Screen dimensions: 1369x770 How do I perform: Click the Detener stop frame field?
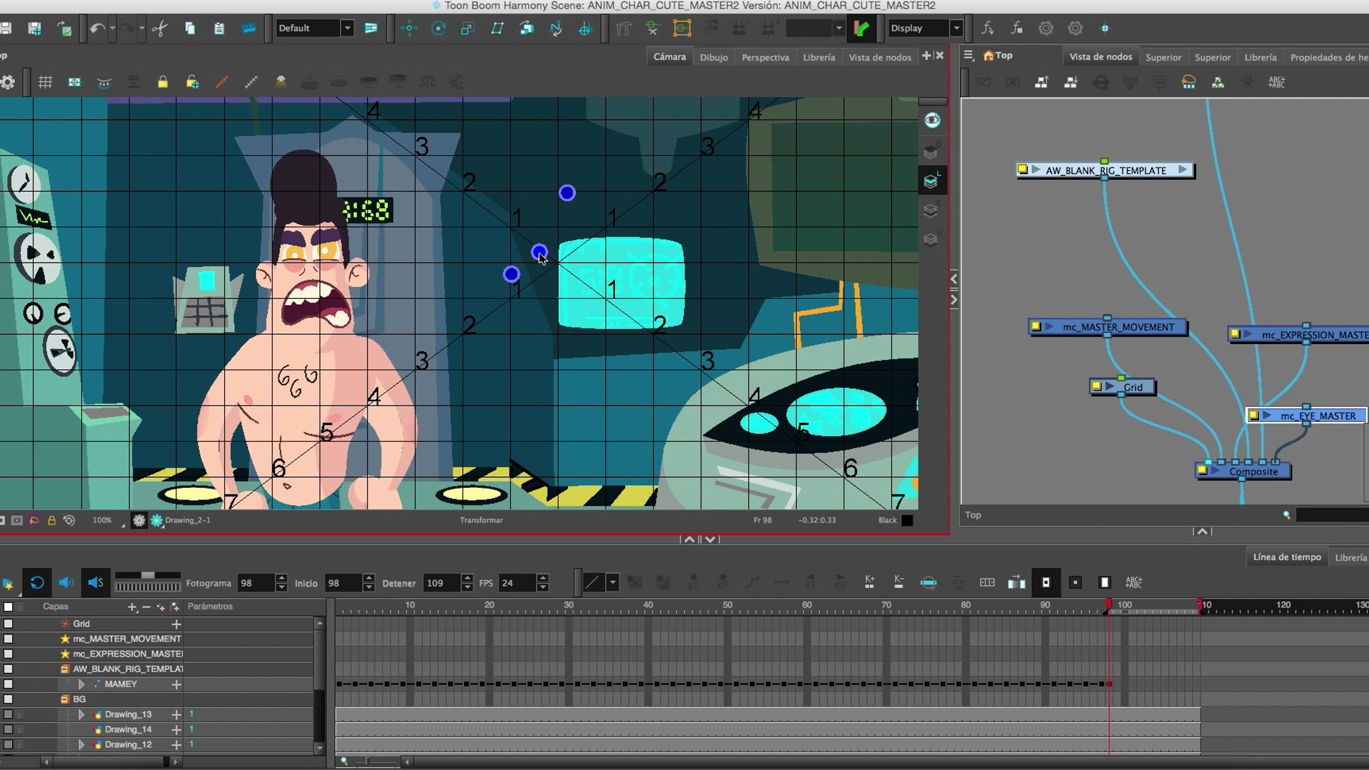442,583
